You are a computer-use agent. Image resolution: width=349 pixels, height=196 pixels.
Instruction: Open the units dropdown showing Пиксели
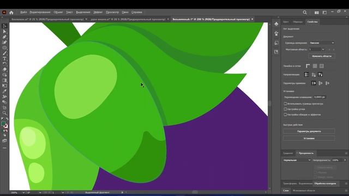322,43
